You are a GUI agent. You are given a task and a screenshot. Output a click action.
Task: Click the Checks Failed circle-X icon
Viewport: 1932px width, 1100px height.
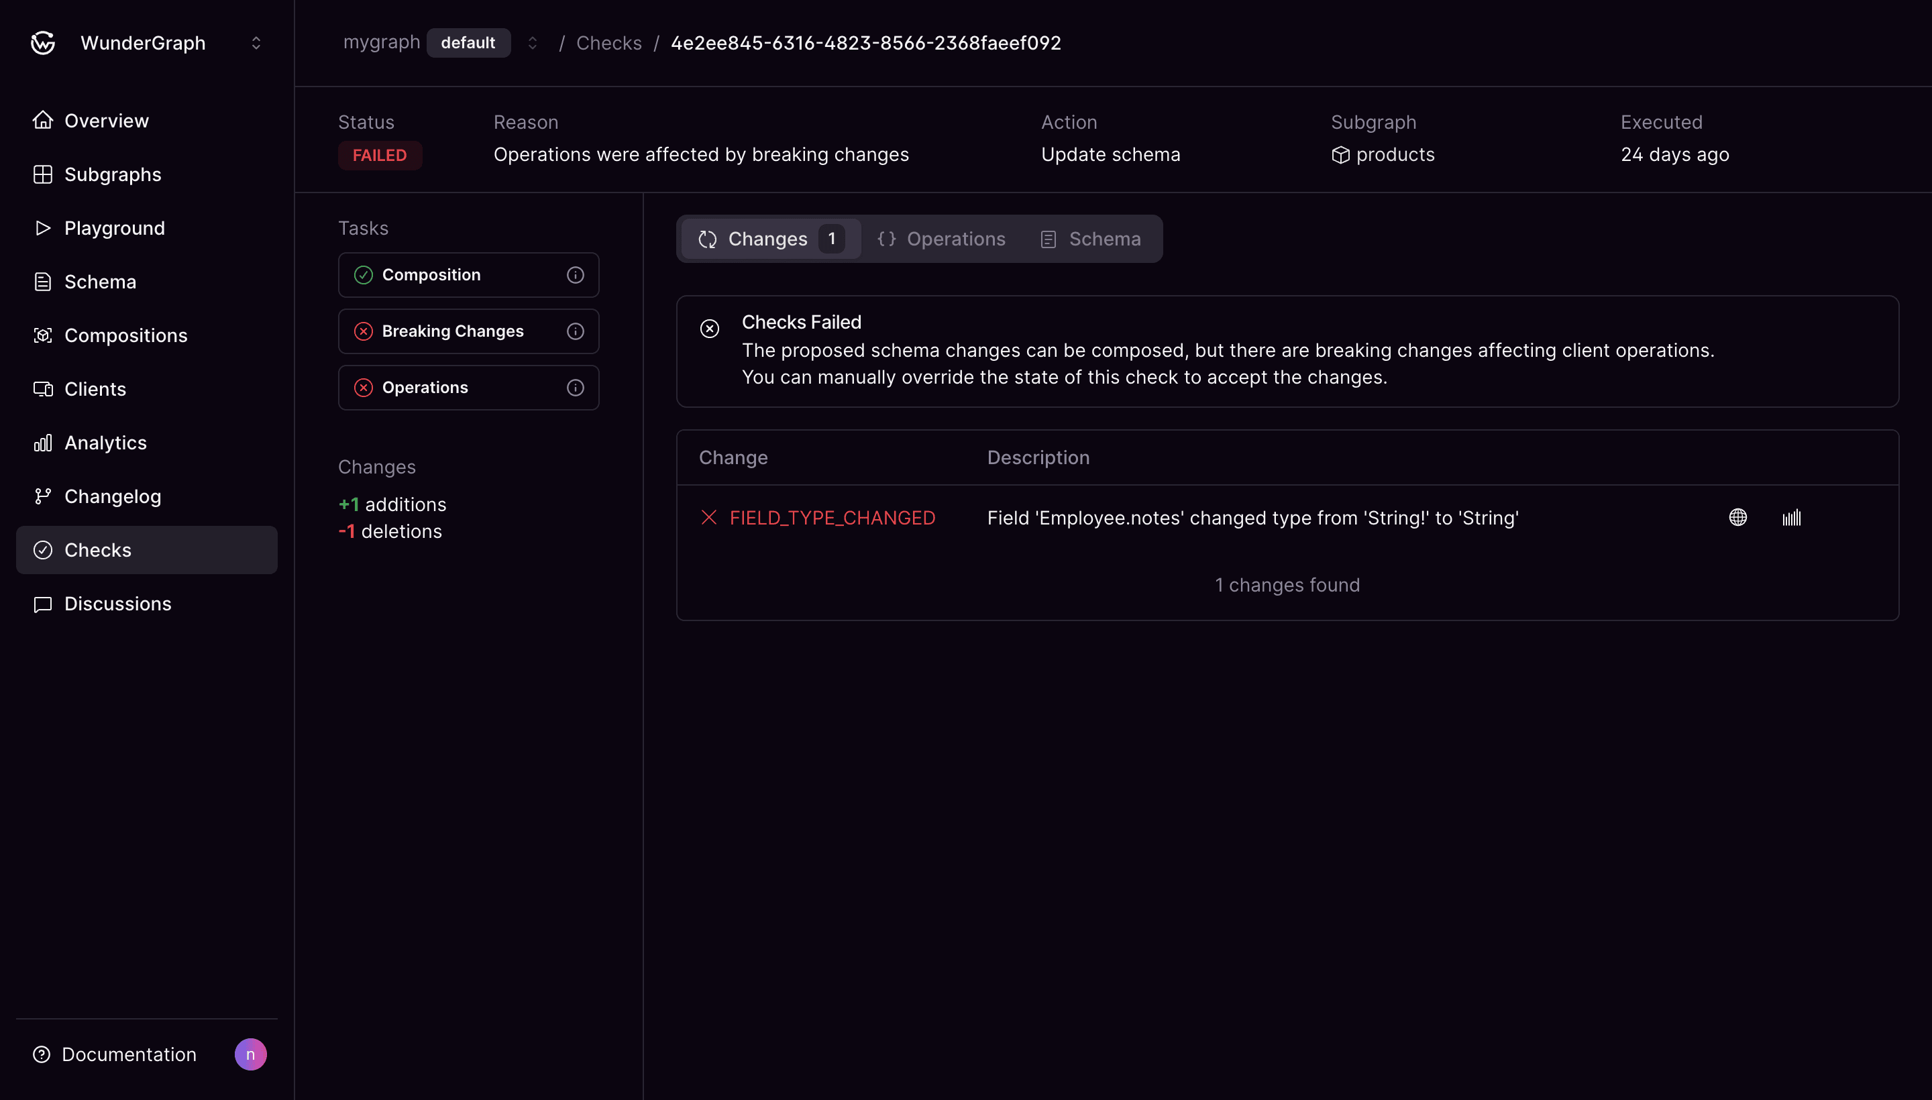710,328
